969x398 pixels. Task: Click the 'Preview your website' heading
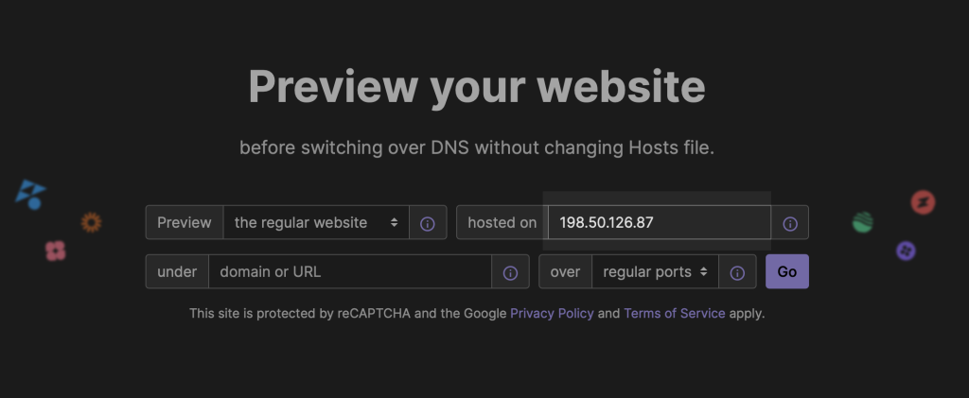[x=476, y=87]
